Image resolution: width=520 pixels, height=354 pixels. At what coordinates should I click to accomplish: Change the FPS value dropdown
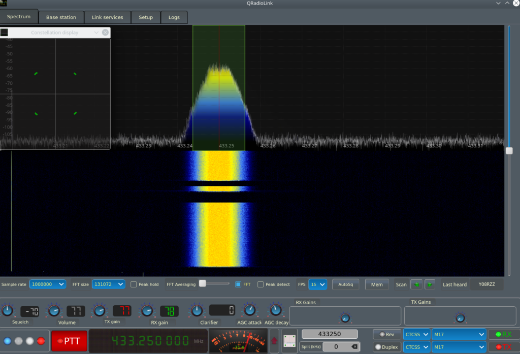click(x=318, y=284)
